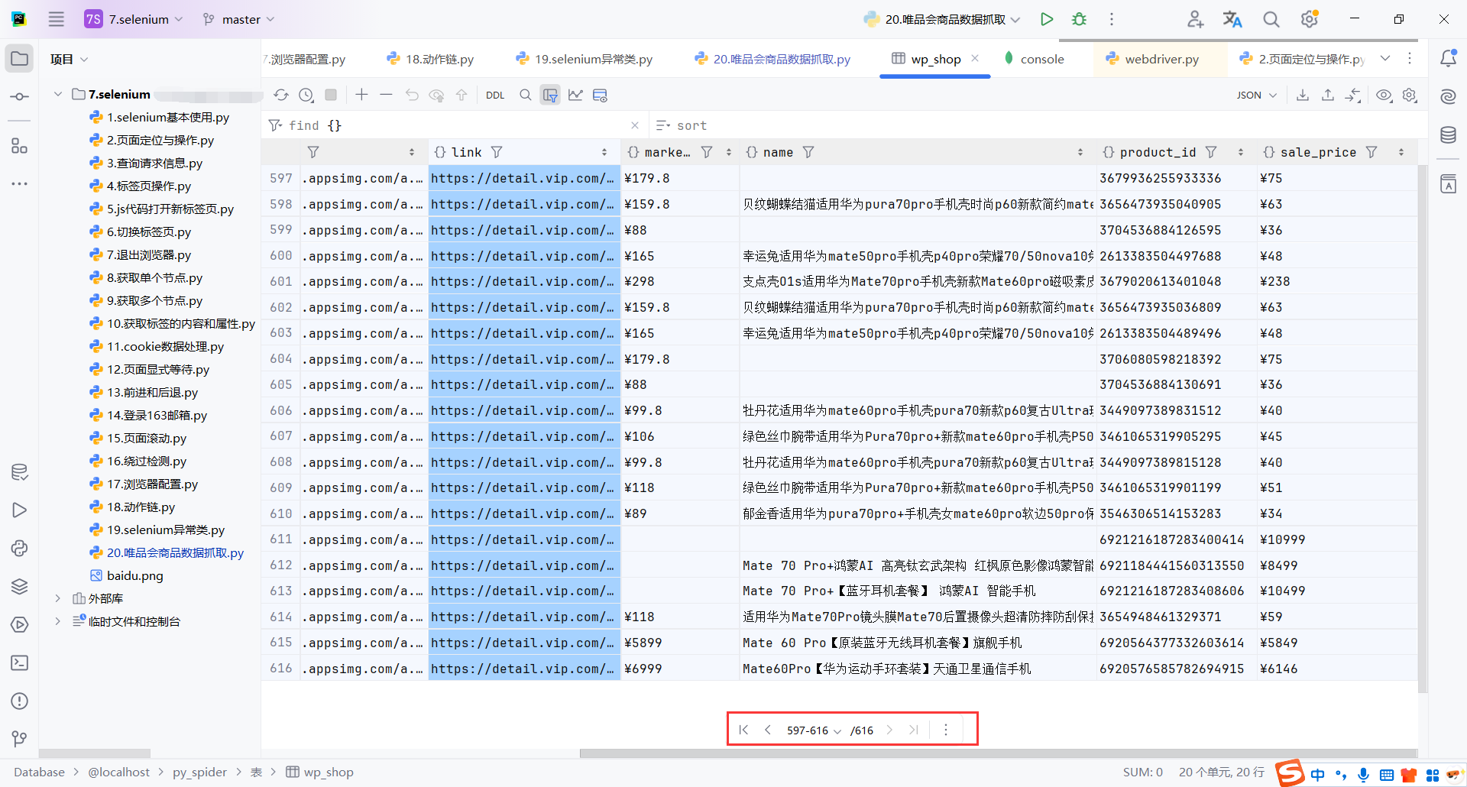Image resolution: width=1467 pixels, height=787 pixels.
Task: Click the table preview icon with eye
Action: (601, 95)
